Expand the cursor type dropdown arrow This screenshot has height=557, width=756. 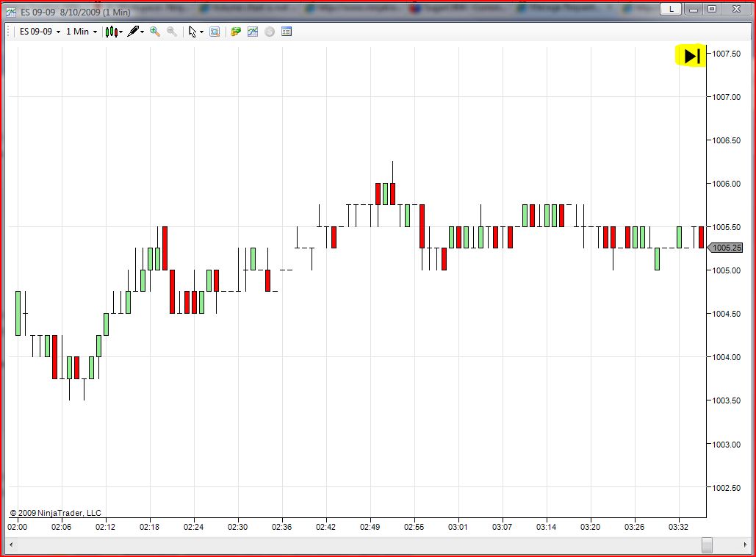tap(201, 32)
